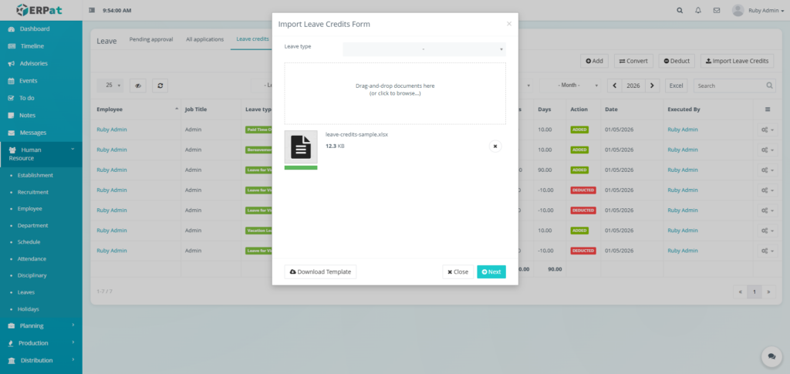Image resolution: width=790 pixels, height=374 pixels.
Task: Click the Convert button
Action: (x=633, y=61)
